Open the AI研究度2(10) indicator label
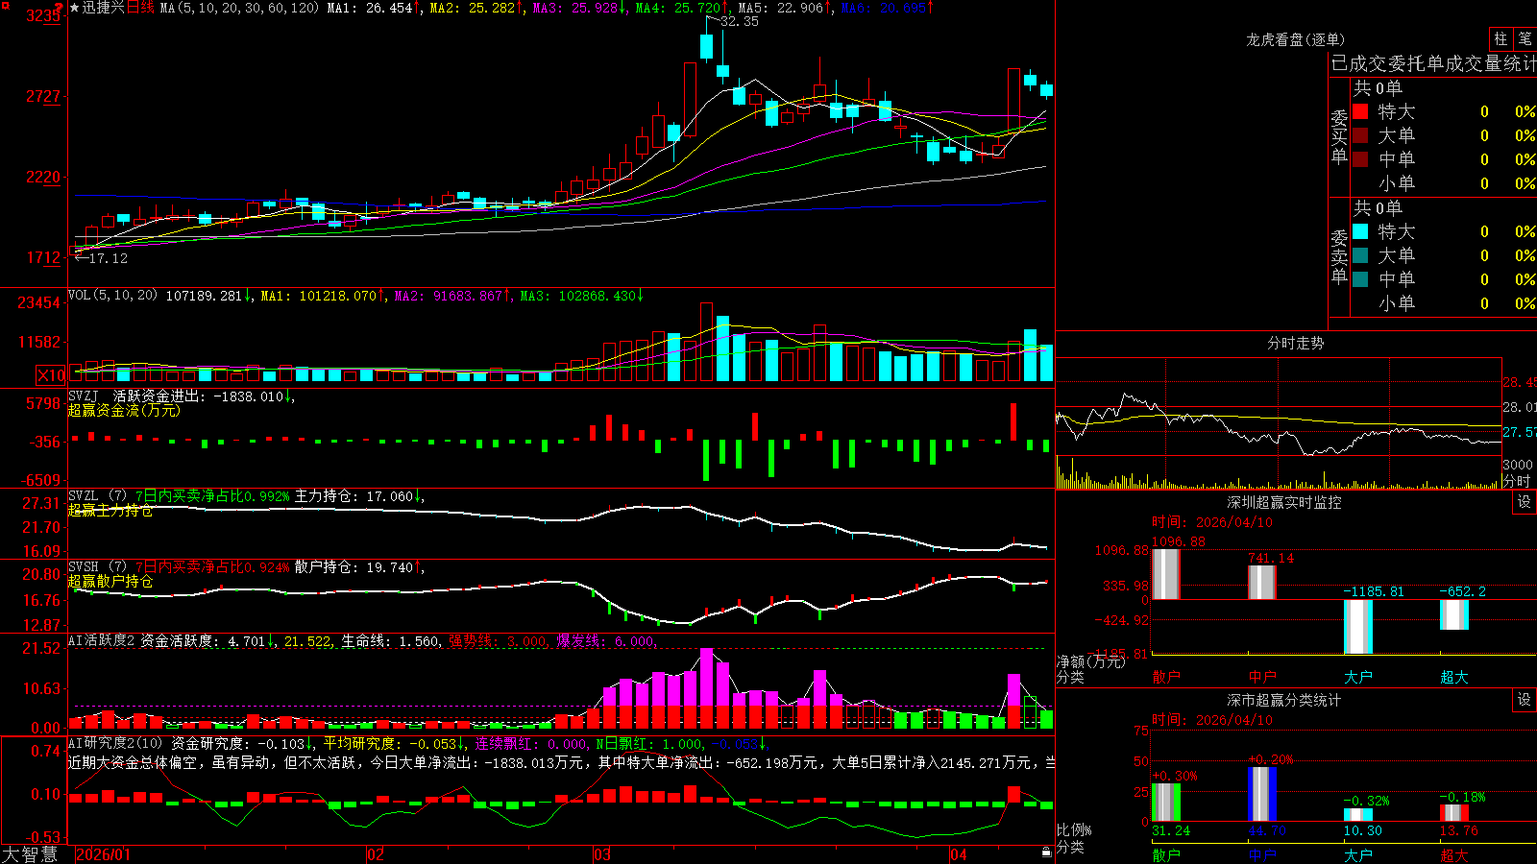1537x864 pixels. 116,743
